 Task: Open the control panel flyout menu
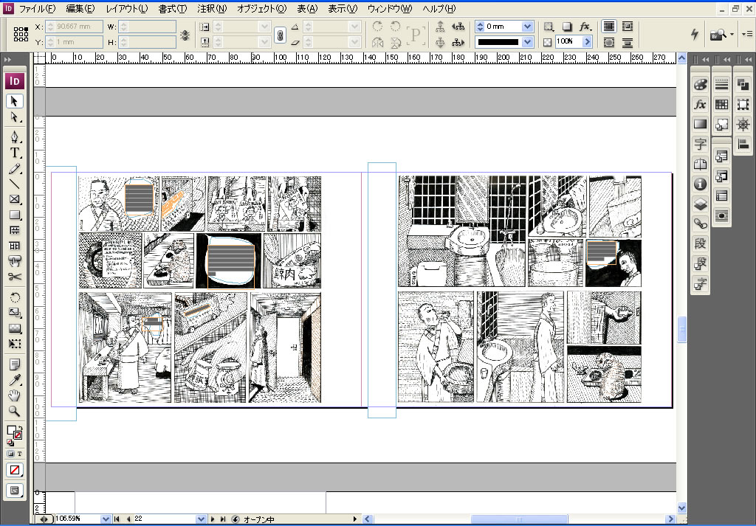[747, 34]
